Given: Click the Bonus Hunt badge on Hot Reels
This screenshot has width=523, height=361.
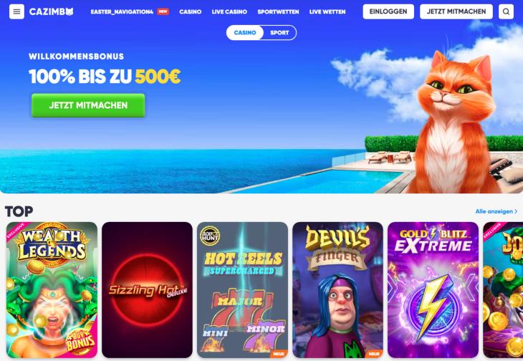Looking at the screenshot, I should click(x=210, y=236).
